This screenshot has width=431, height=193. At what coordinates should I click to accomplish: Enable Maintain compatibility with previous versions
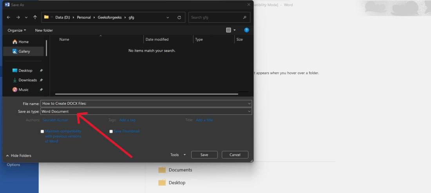click(x=42, y=132)
